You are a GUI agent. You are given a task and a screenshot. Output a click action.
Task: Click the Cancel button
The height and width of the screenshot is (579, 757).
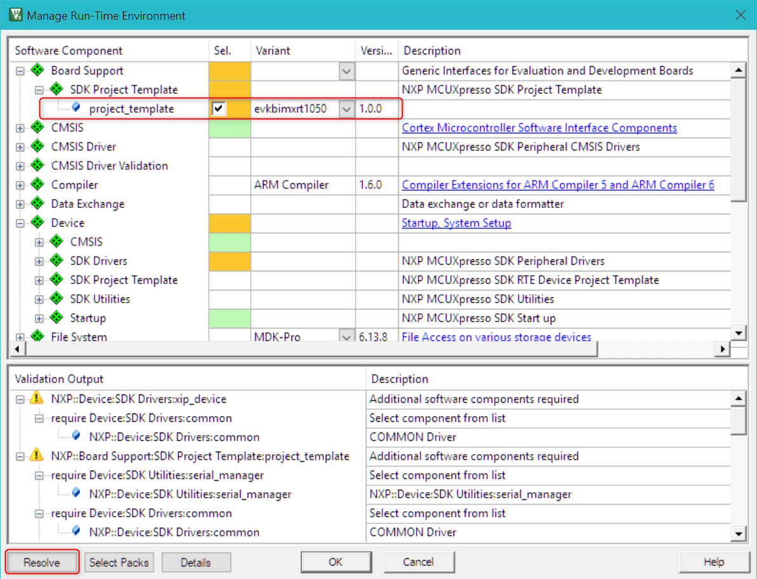pyautogui.click(x=419, y=562)
